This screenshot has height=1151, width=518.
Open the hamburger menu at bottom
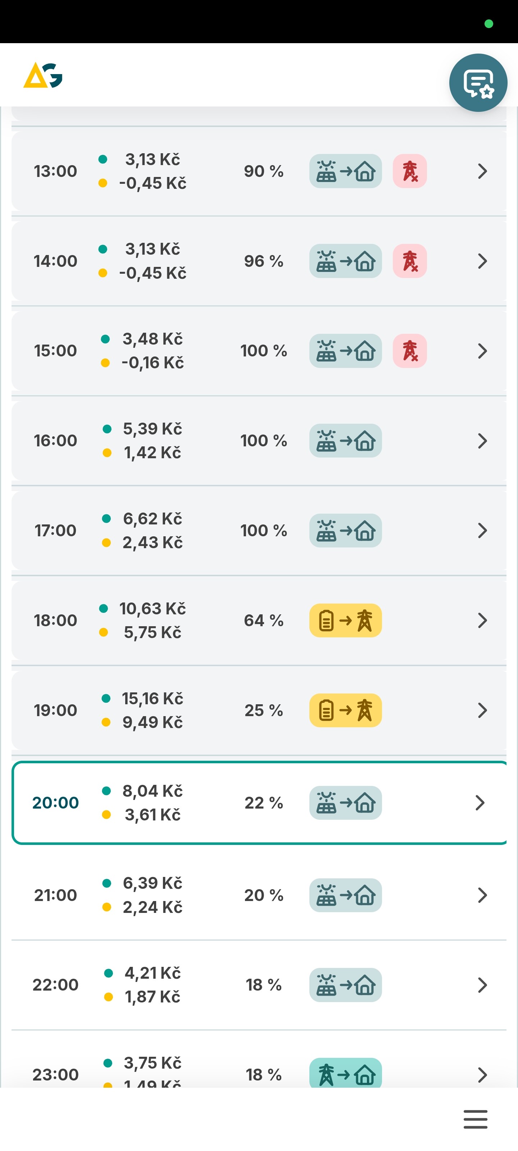pos(475,1119)
